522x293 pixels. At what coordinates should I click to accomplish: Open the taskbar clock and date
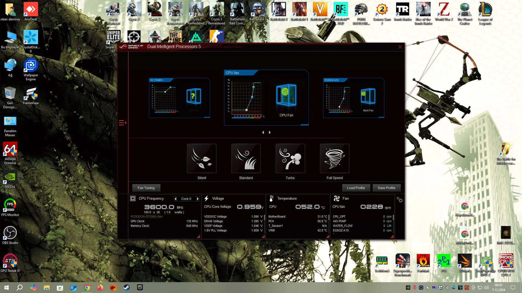(498, 288)
